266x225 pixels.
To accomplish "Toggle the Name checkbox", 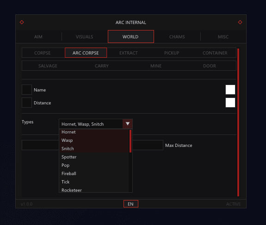I will pos(27,90).
